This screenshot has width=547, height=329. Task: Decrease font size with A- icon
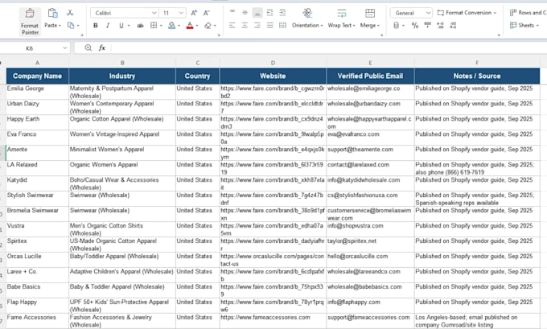207,13
